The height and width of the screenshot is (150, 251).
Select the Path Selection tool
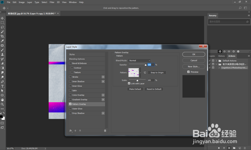[2, 91]
